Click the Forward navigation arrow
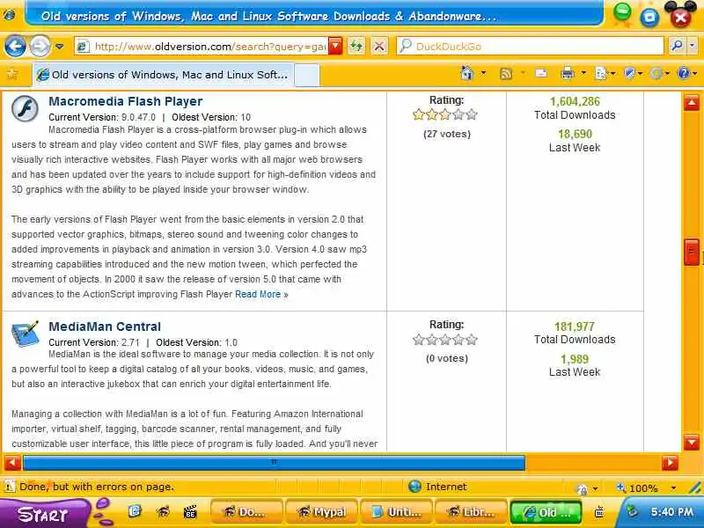Screen dimensions: 704x528 40,46
